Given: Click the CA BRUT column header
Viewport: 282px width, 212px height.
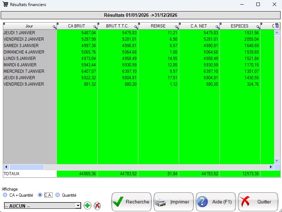Looking at the screenshot, I should (x=76, y=26).
